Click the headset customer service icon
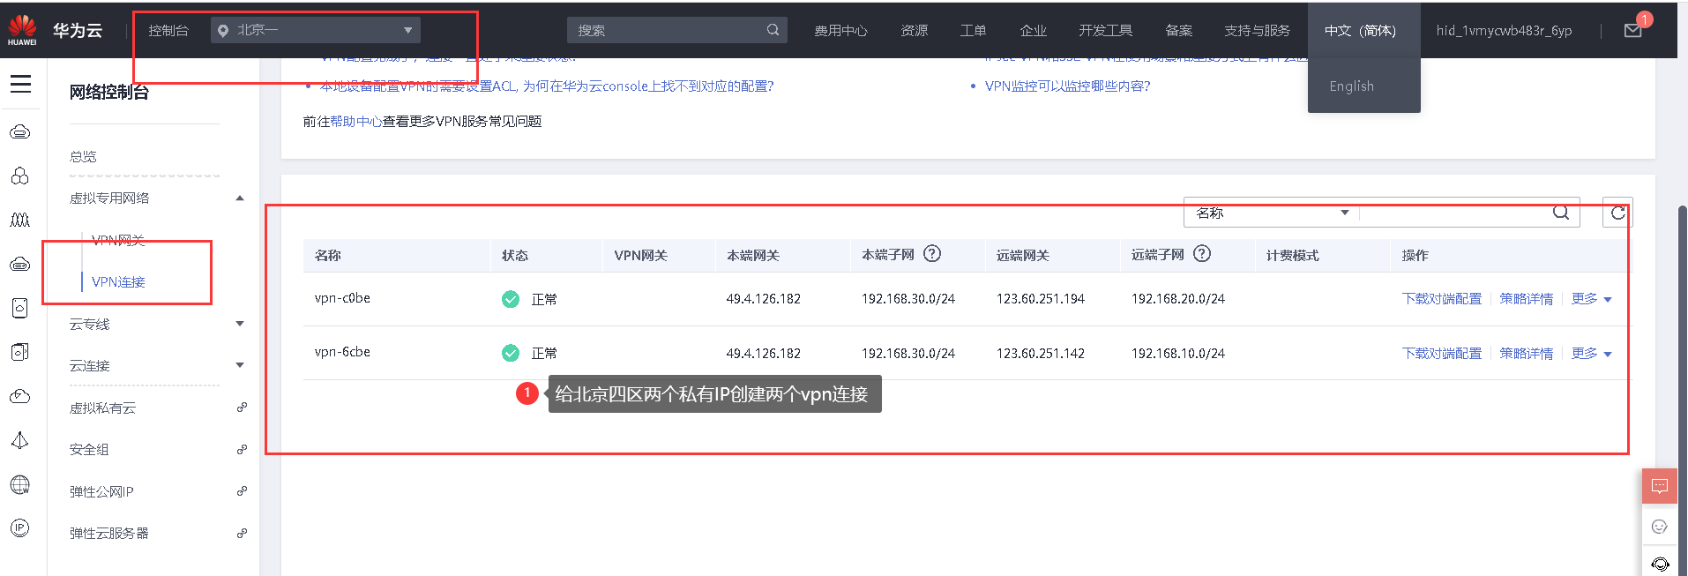Image resolution: width=1688 pixels, height=576 pixels. click(x=1659, y=563)
